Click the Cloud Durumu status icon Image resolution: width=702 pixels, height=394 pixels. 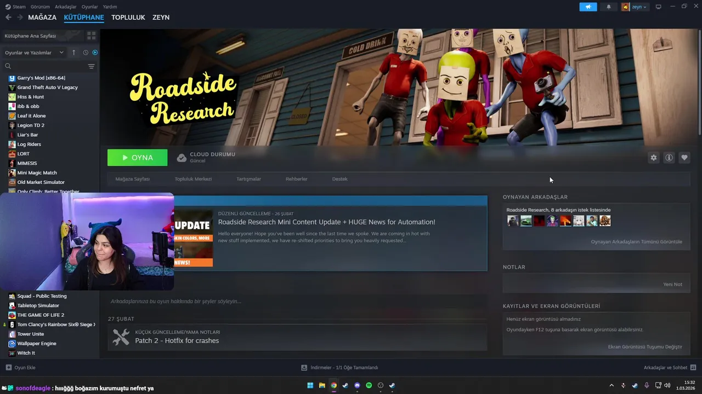(182, 158)
